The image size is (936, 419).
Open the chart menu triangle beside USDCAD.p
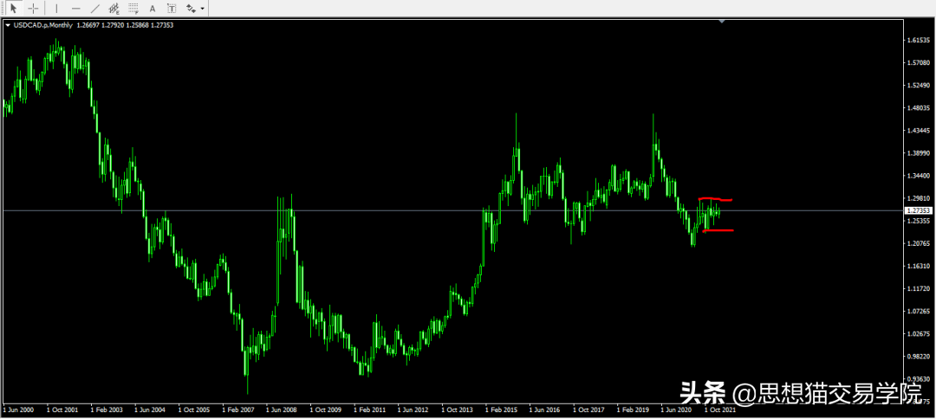click(8, 26)
